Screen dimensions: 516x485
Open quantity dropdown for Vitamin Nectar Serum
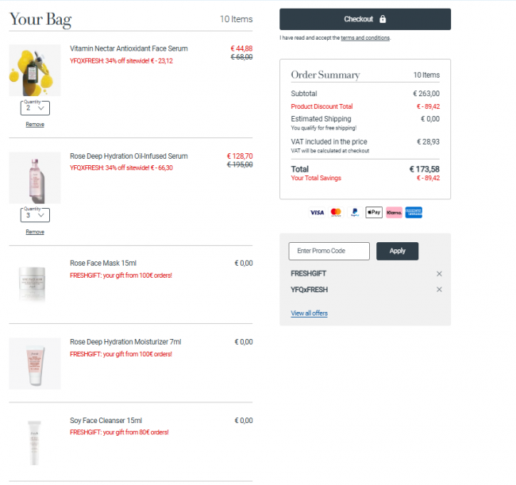(x=35, y=108)
